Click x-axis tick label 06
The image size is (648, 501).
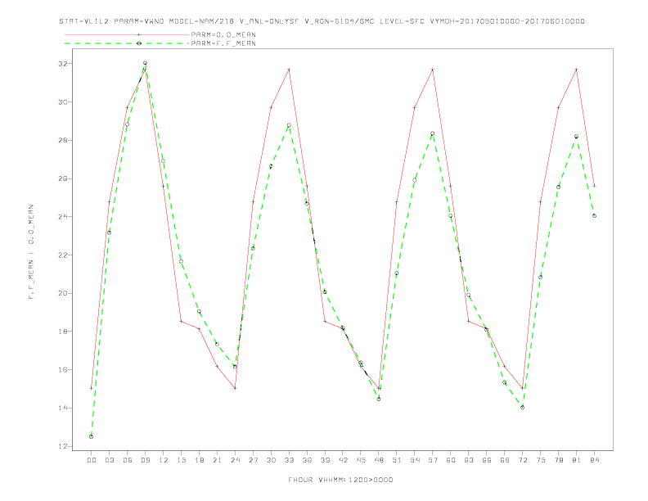(x=128, y=460)
